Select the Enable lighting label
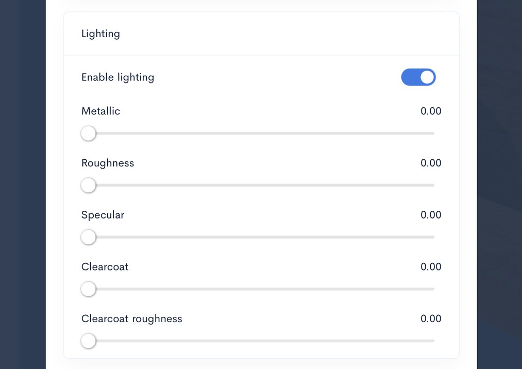This screenshot has height=369, width=522. click(117, 77)
